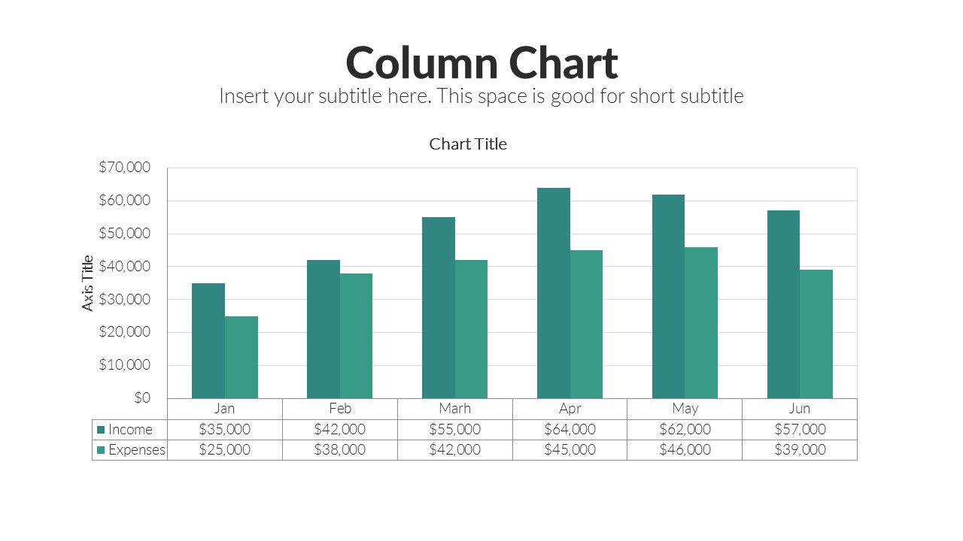Click the $64,000 cell in the data table
The width and height of the screenshot is (963, 541).
tap(570, 430)
